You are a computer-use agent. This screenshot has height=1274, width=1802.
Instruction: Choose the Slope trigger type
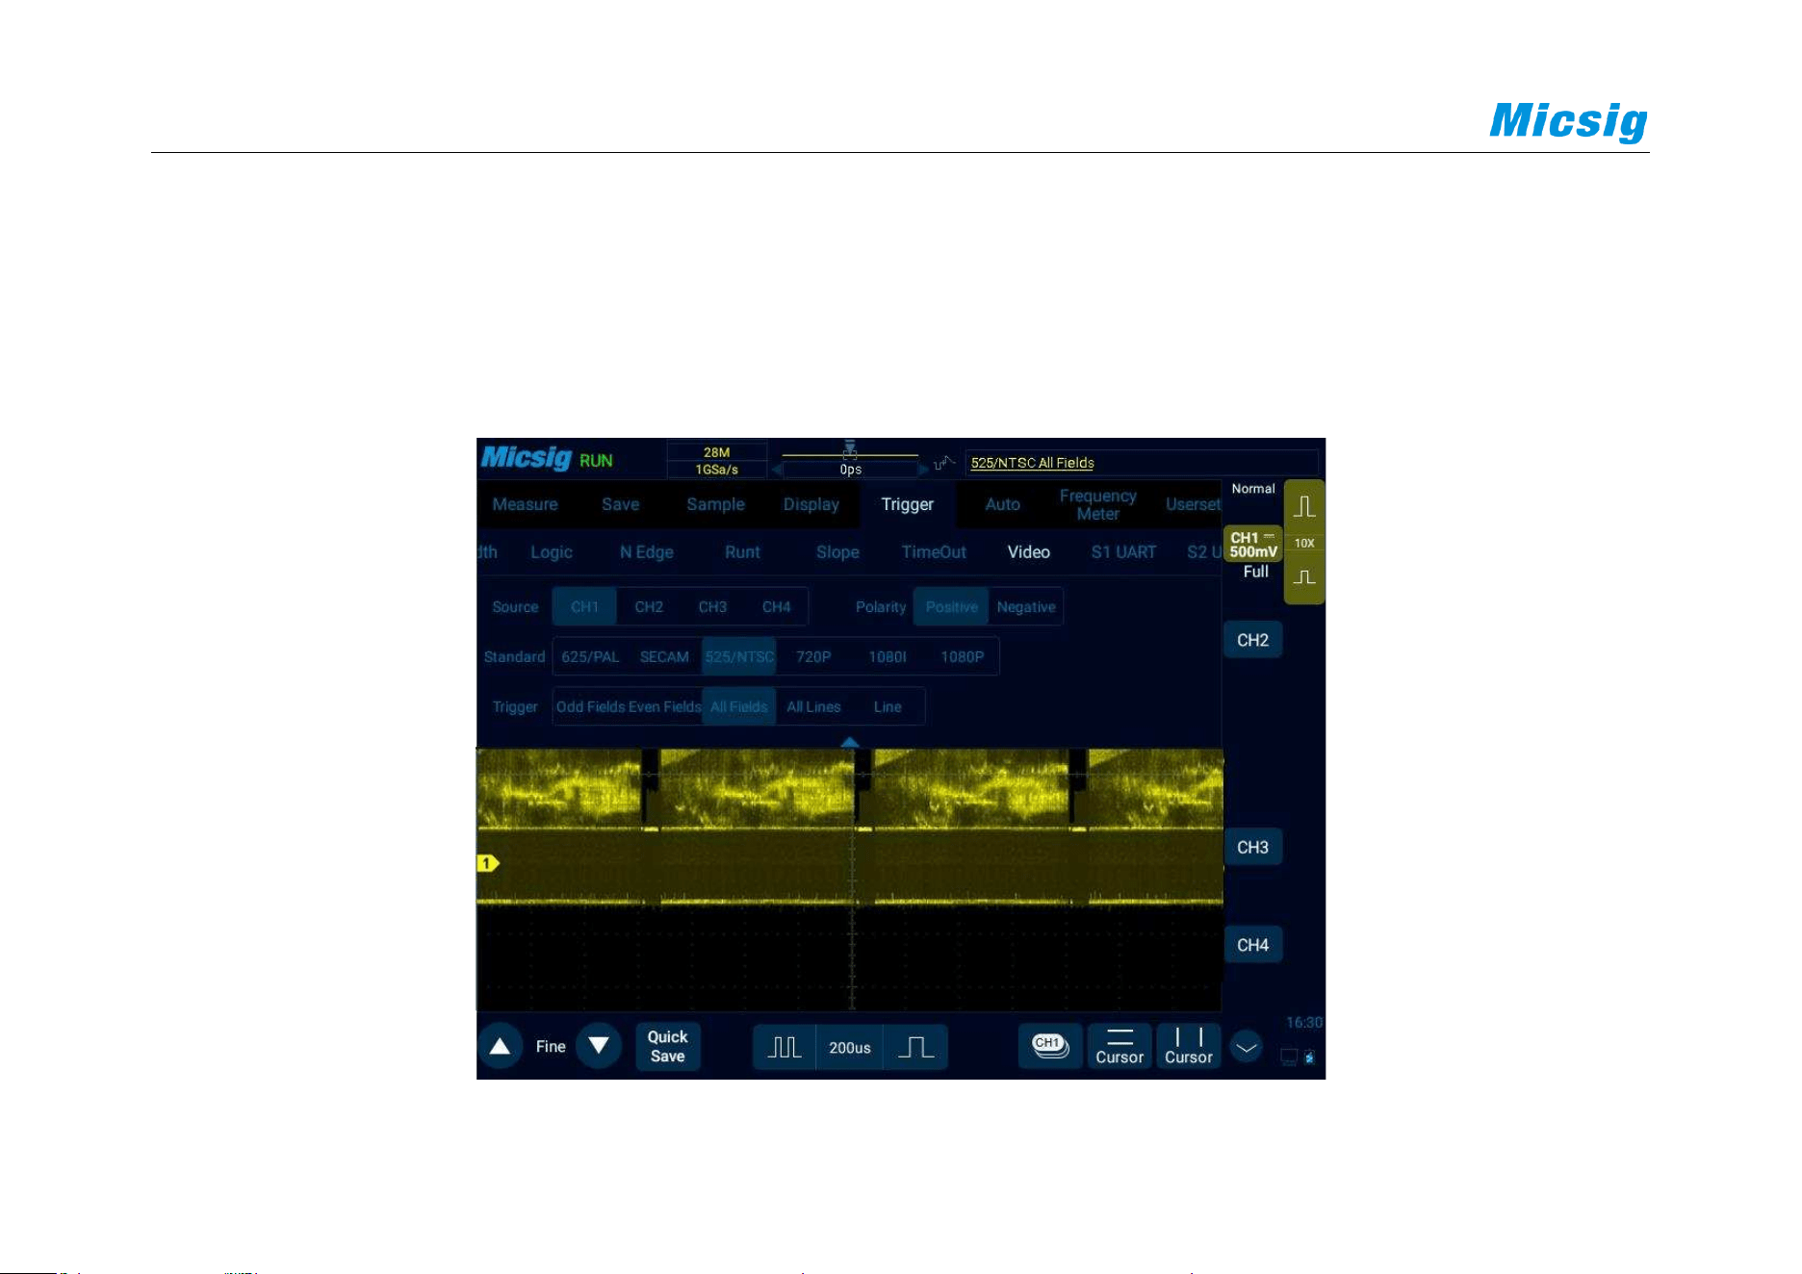[x=837, y=552]
